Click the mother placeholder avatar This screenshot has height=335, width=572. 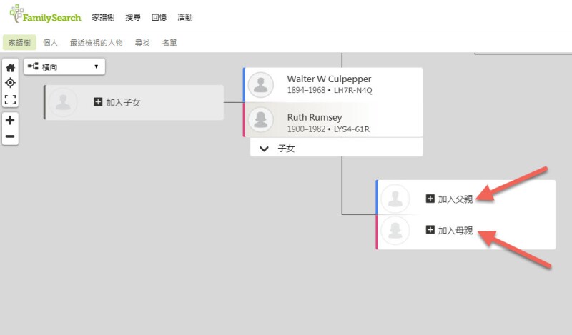point(395,231)
